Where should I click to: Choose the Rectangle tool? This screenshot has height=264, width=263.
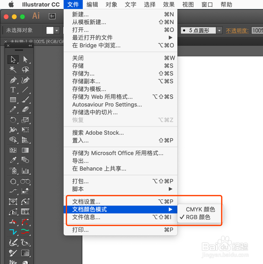click(13, 100)
